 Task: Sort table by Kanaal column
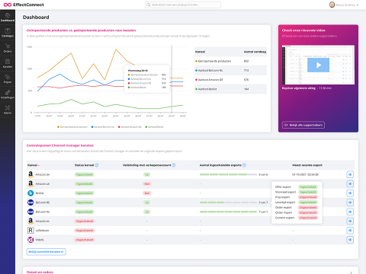[34, 165]
